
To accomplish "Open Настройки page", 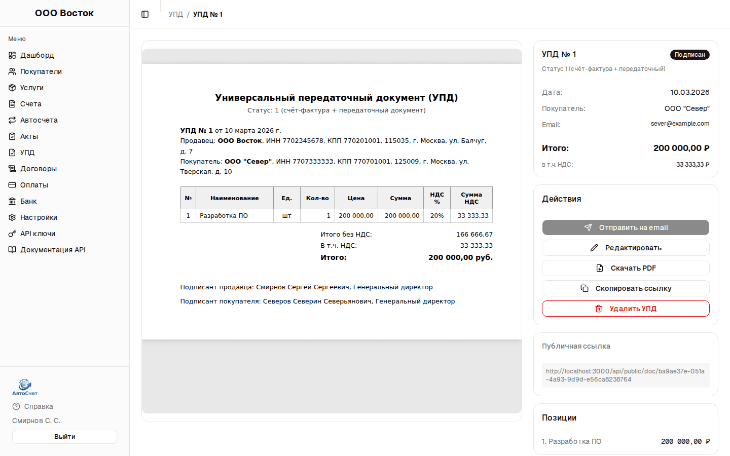I will [64, 217].
